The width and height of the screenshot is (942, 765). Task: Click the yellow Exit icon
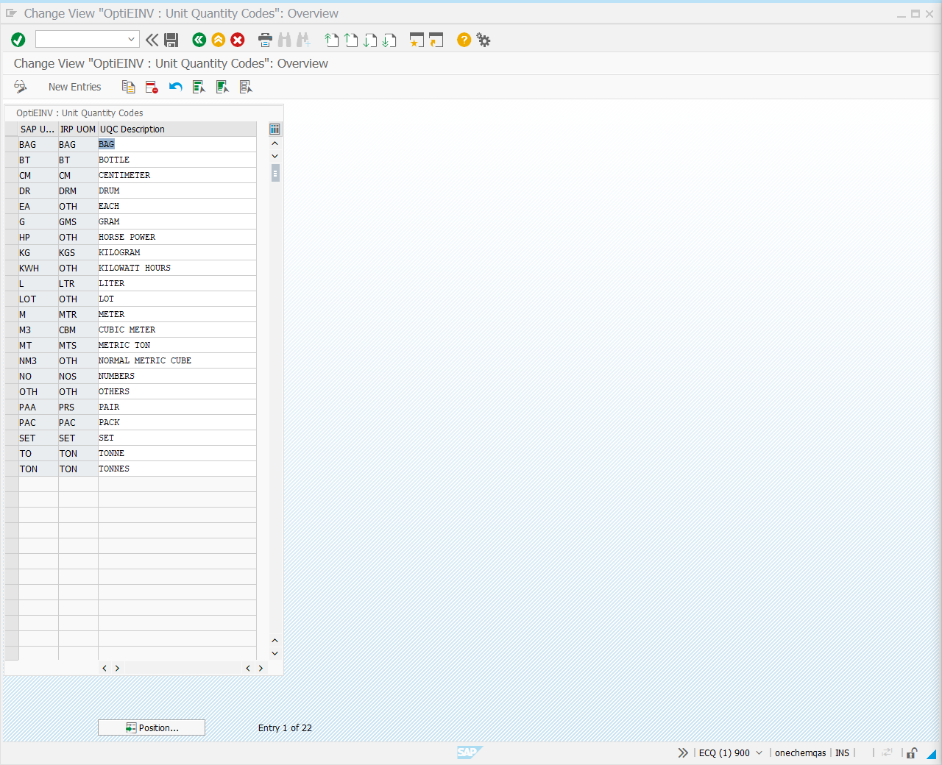218,40
